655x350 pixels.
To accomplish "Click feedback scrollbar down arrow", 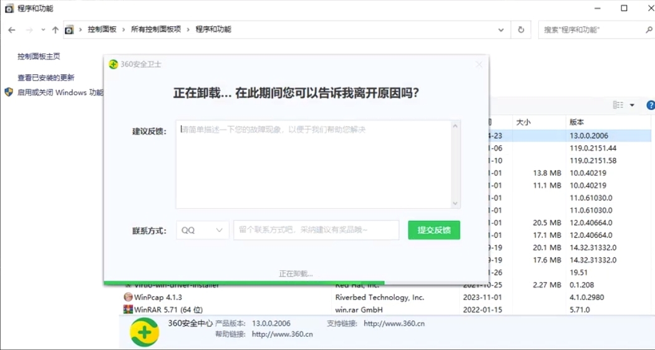I will [x=455, y=203].
